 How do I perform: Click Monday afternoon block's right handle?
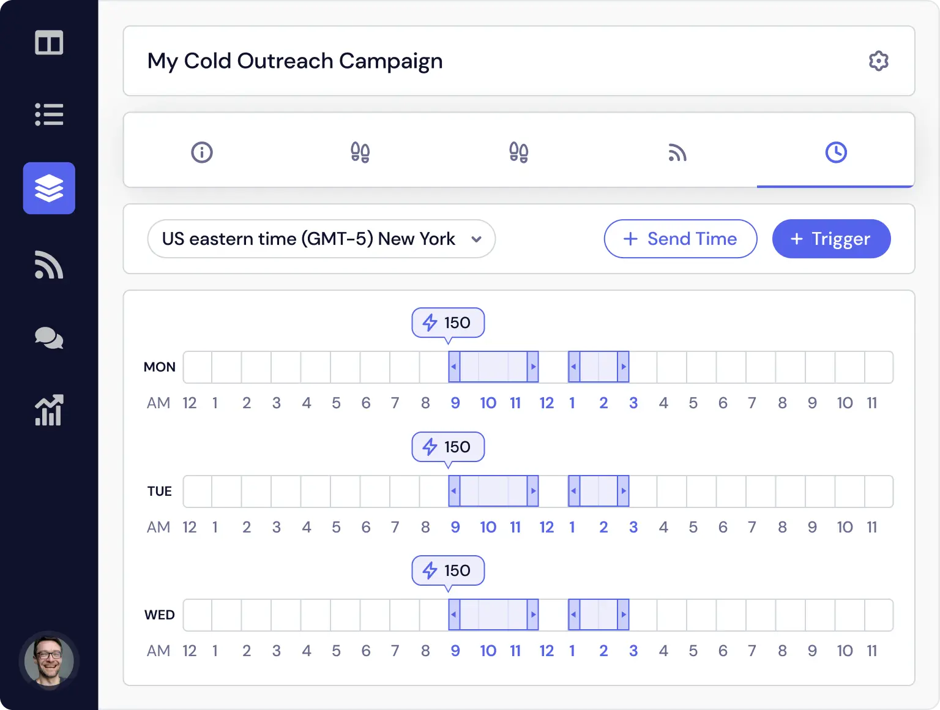(x=623, y=367)
